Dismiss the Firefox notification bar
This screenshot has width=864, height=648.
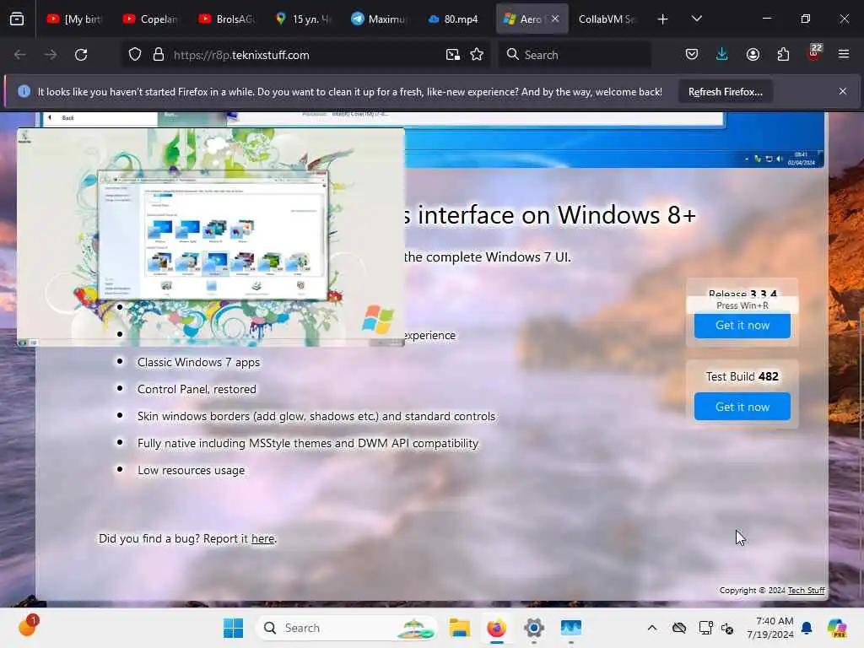[843, 91]
